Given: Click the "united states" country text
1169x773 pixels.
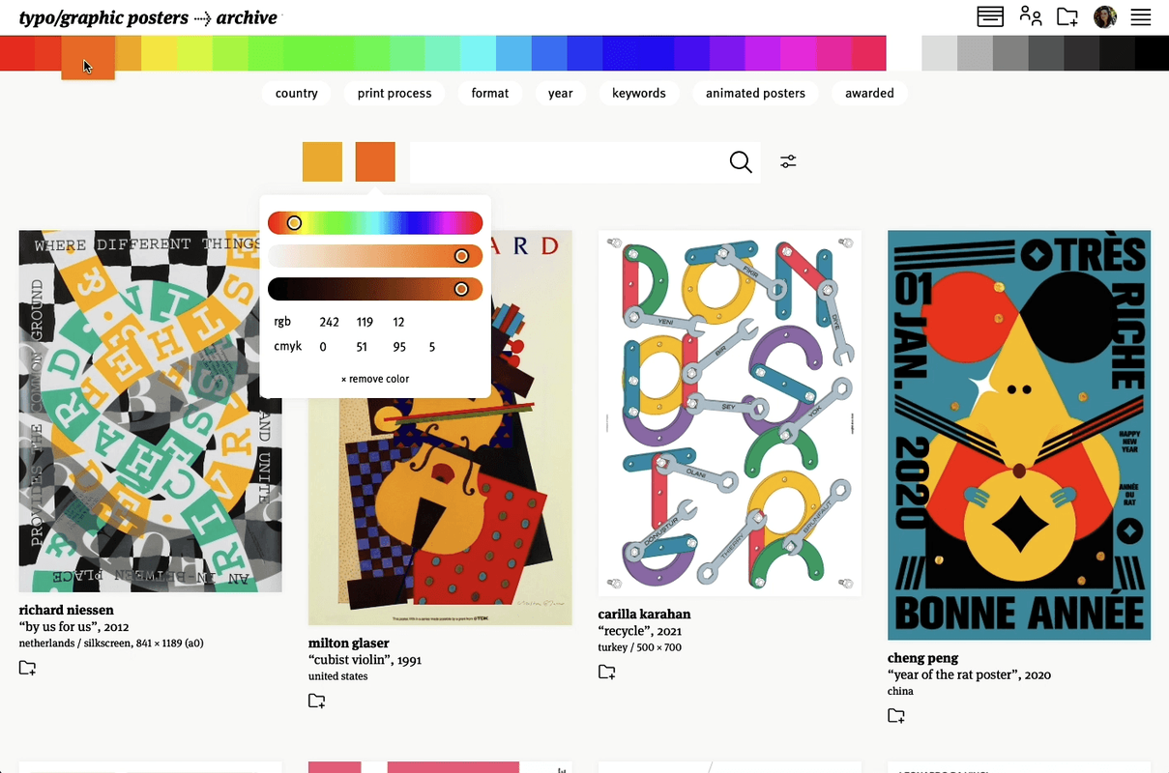Looking at the screenshot, I should 338,675.
